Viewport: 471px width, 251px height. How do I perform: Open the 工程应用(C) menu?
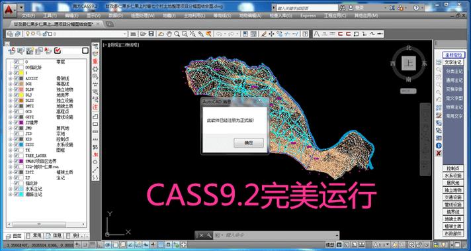tap(335, 15)
